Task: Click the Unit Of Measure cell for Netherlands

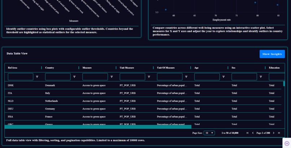Action: [172, 101]
